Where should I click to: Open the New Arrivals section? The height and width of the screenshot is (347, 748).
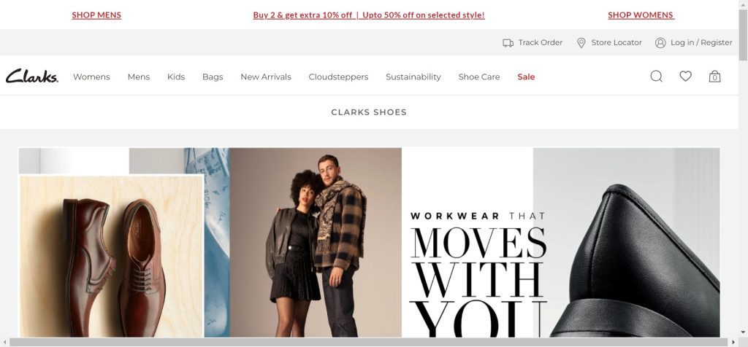click(266, 77)
